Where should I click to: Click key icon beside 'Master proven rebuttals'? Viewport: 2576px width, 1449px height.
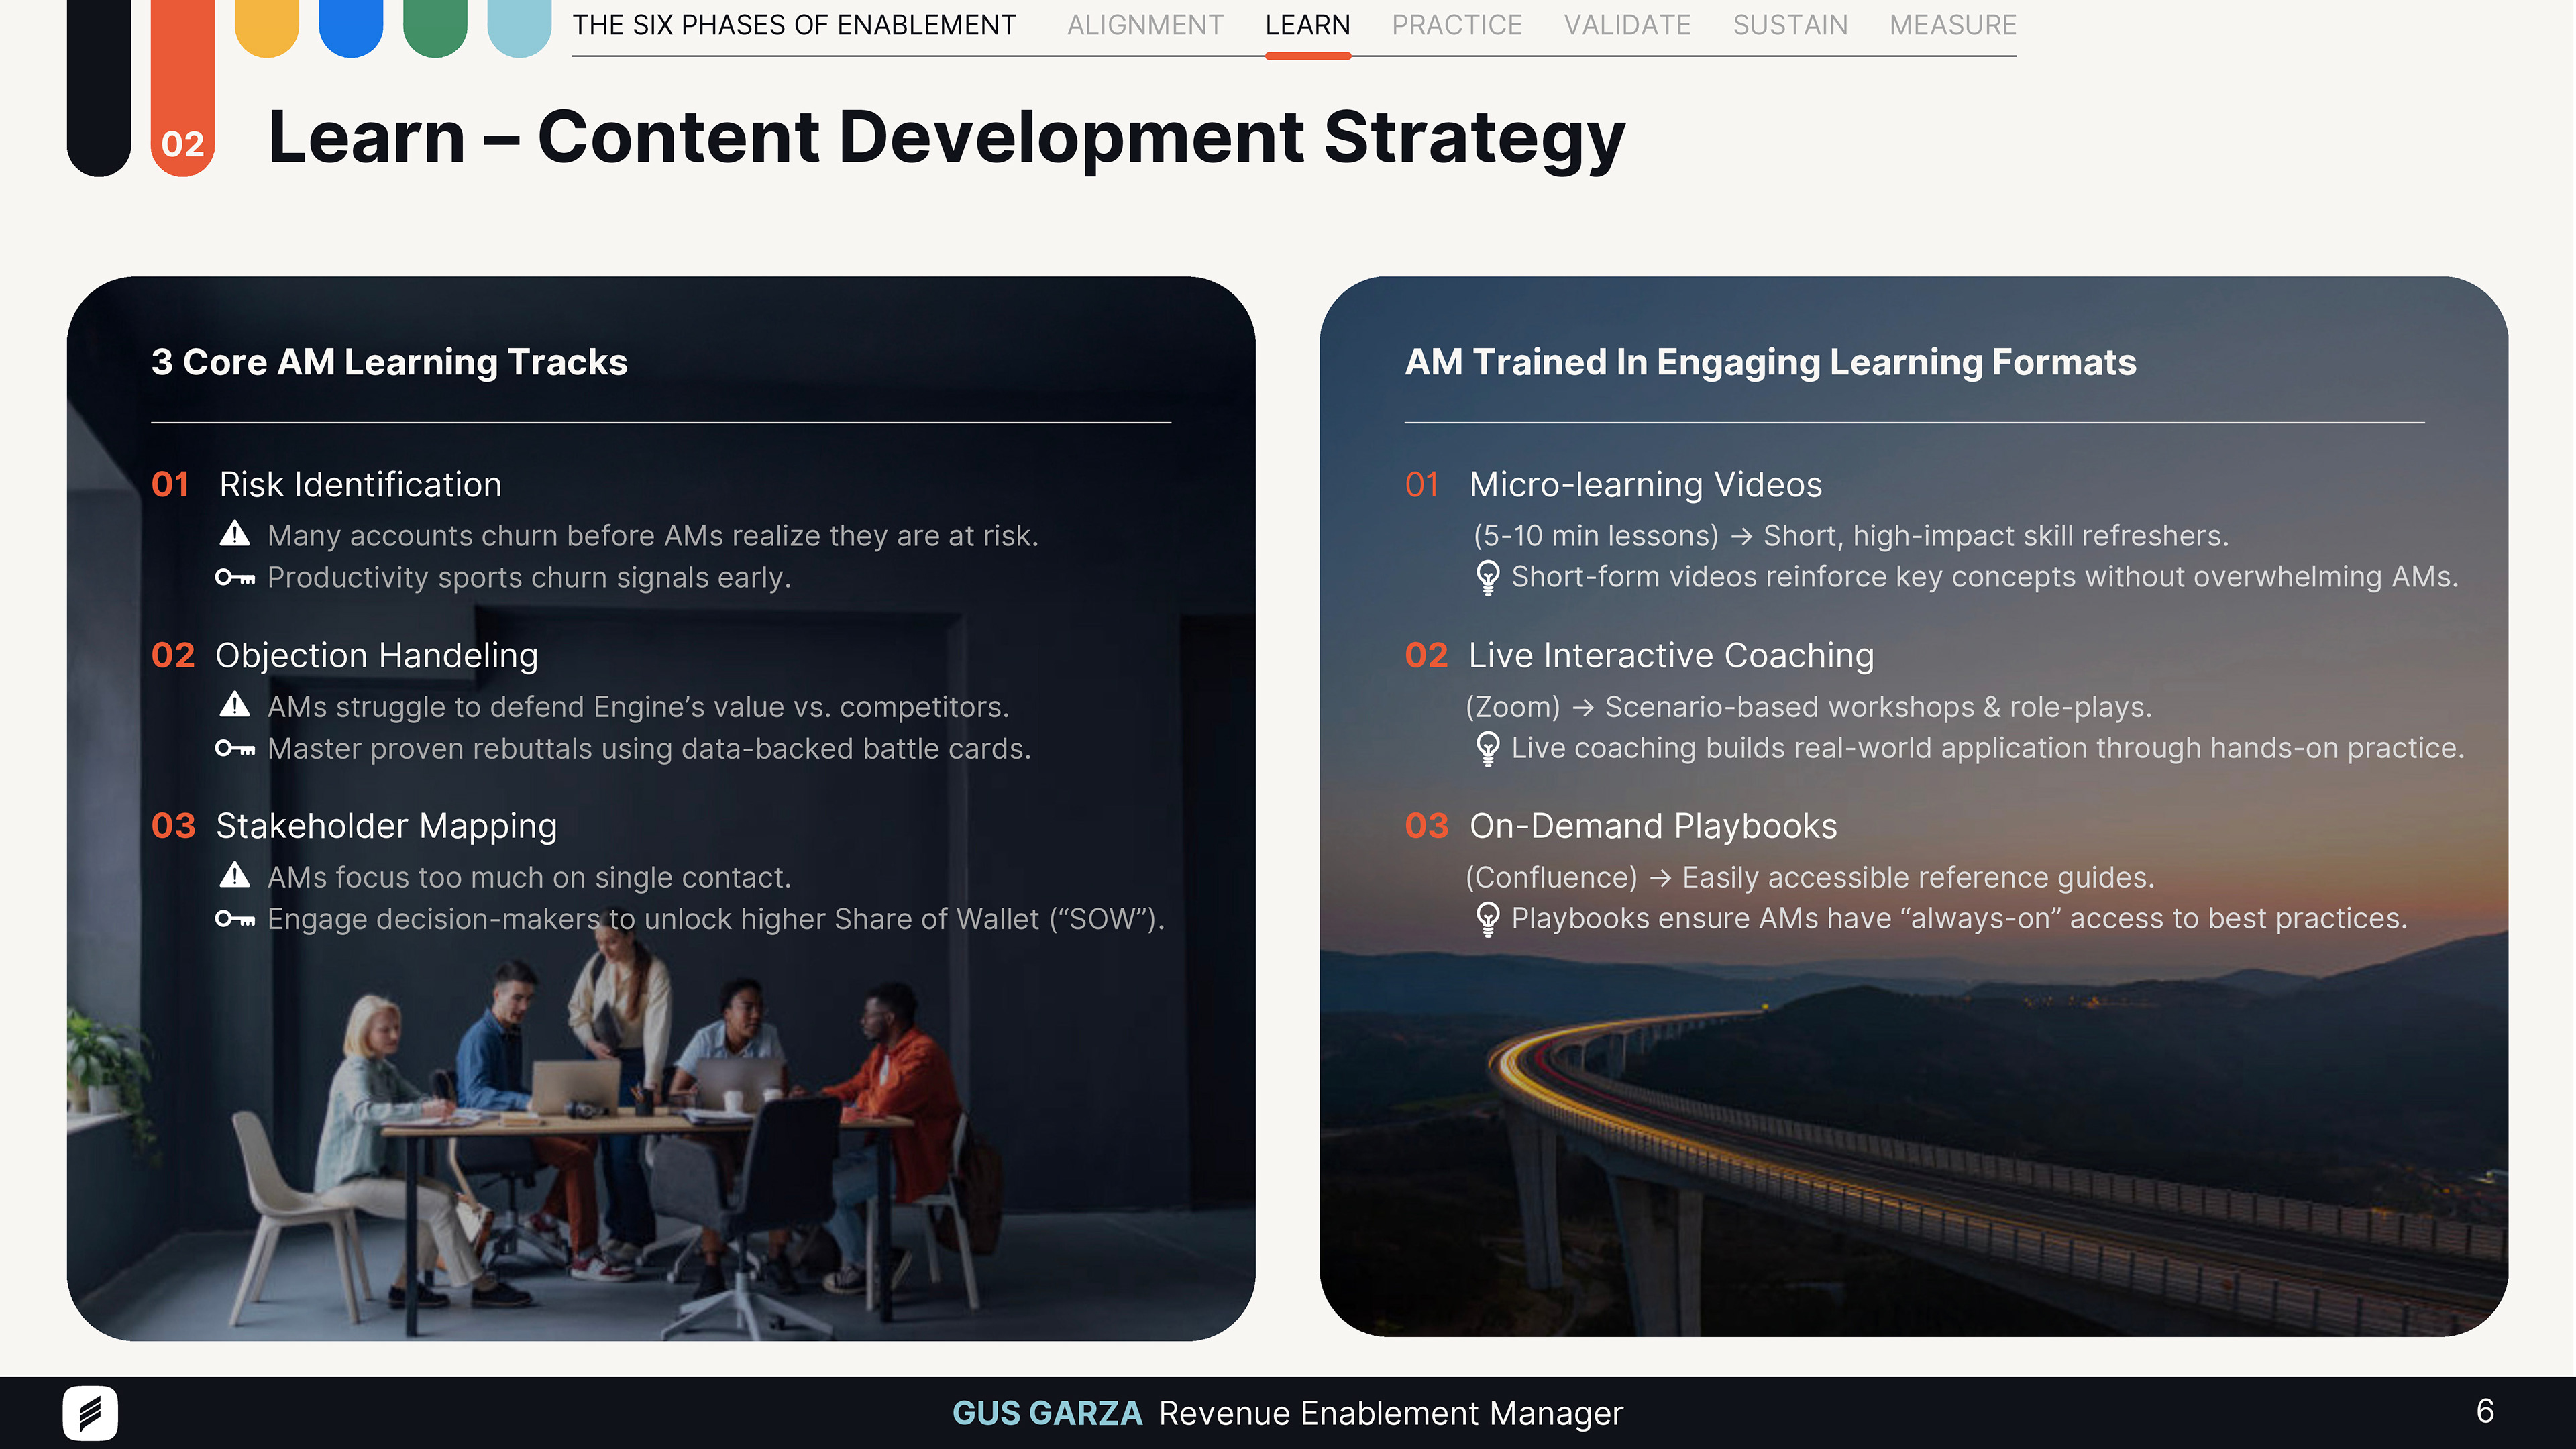[235, 748]
